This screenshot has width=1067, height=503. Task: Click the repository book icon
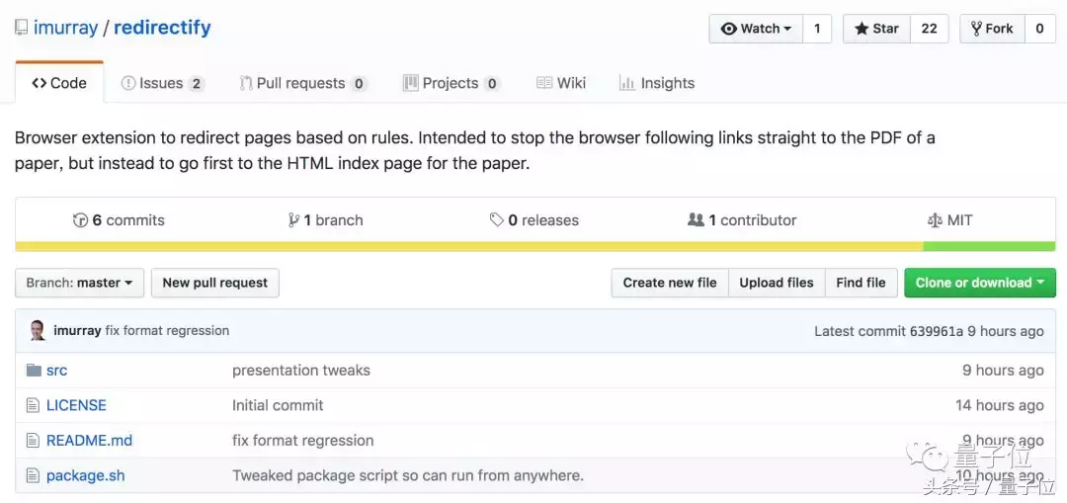pos(22,28)
